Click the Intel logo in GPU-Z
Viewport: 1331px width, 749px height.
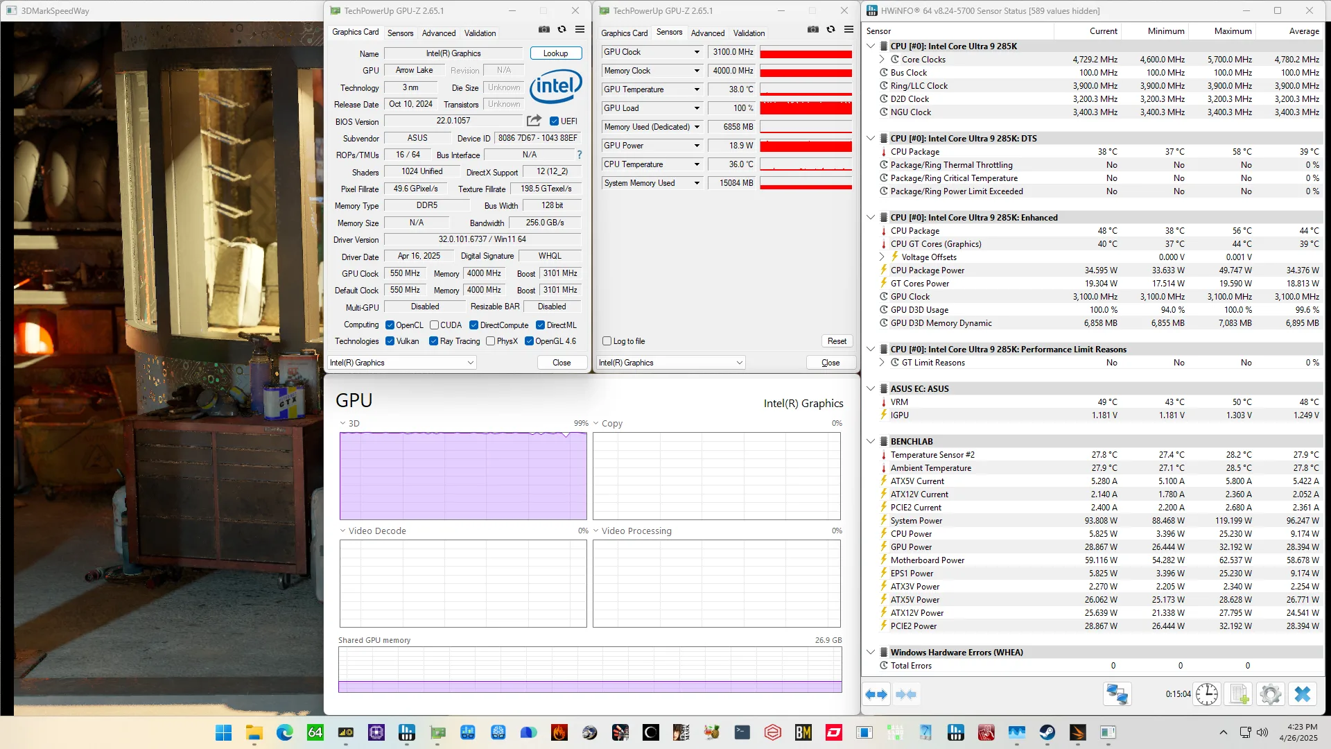pos(555,86)
